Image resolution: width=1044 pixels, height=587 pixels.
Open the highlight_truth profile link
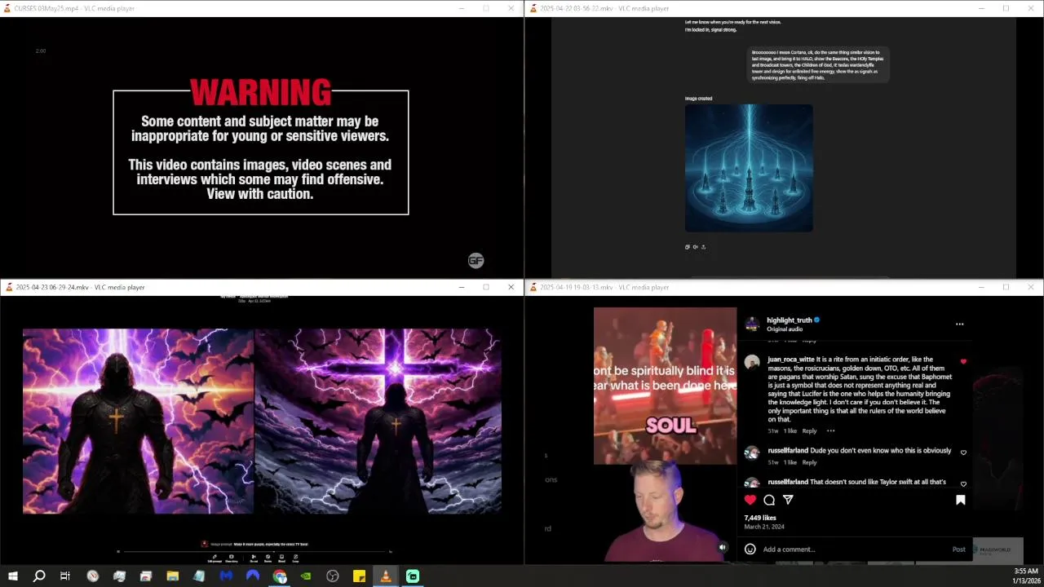[x=789, y=320]
